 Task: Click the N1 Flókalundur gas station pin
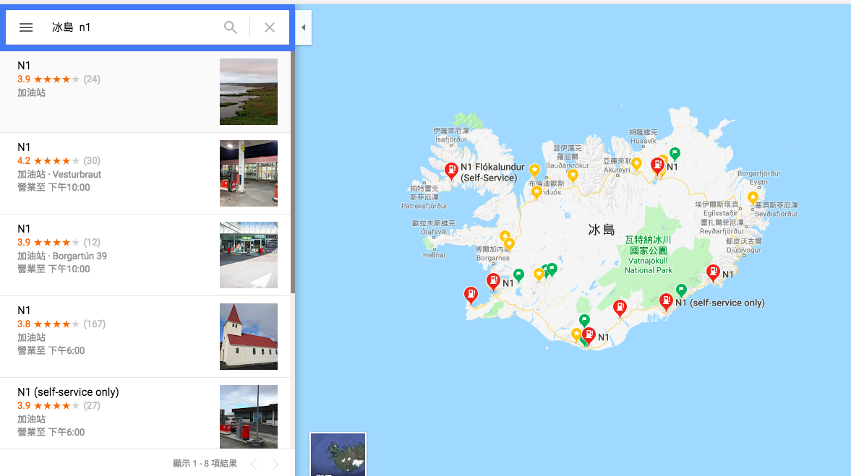451,170
